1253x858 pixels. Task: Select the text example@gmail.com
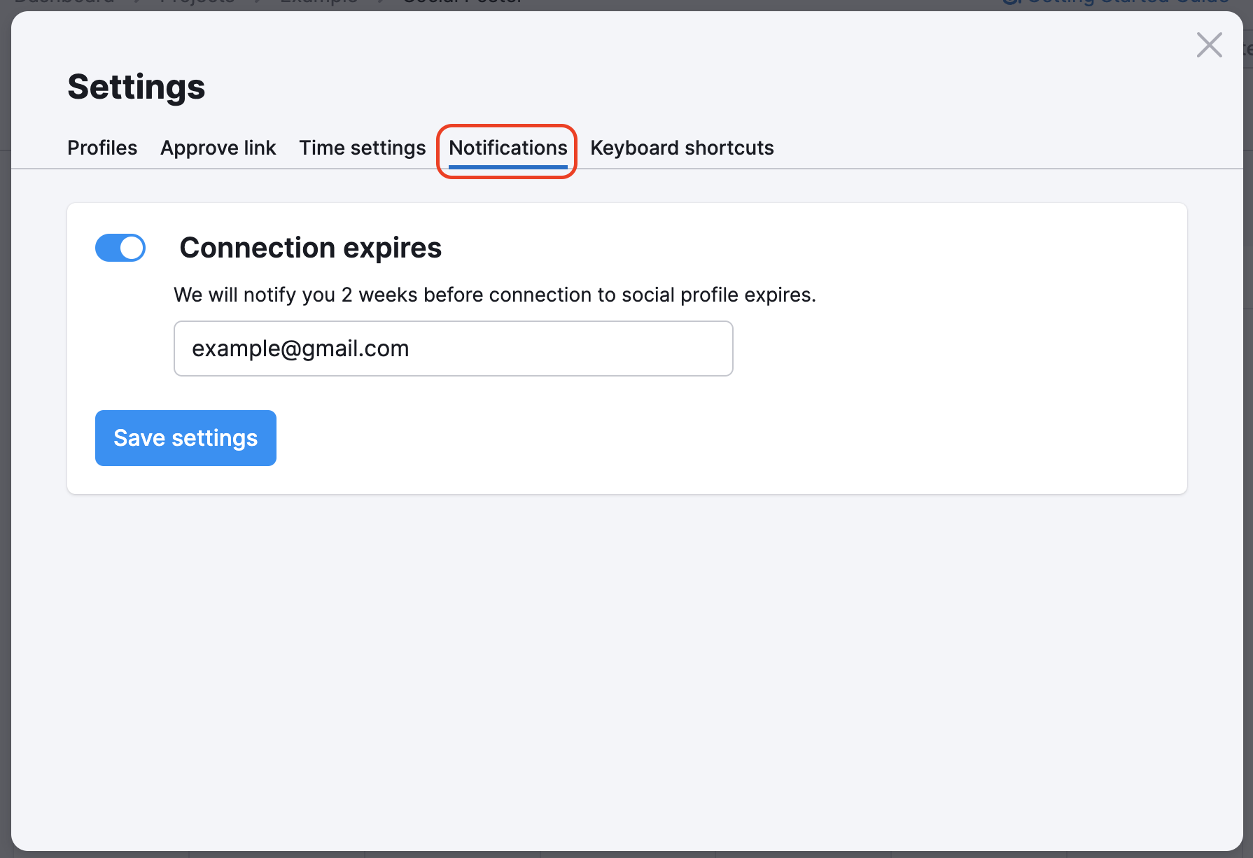tap(301, 348)
